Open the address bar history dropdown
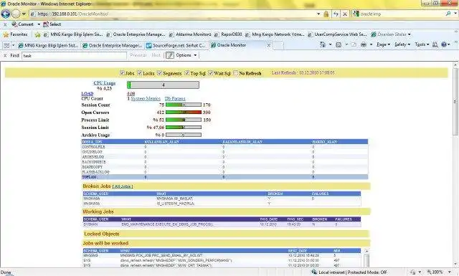Screen dimensions: 459x276 [318, 14]
